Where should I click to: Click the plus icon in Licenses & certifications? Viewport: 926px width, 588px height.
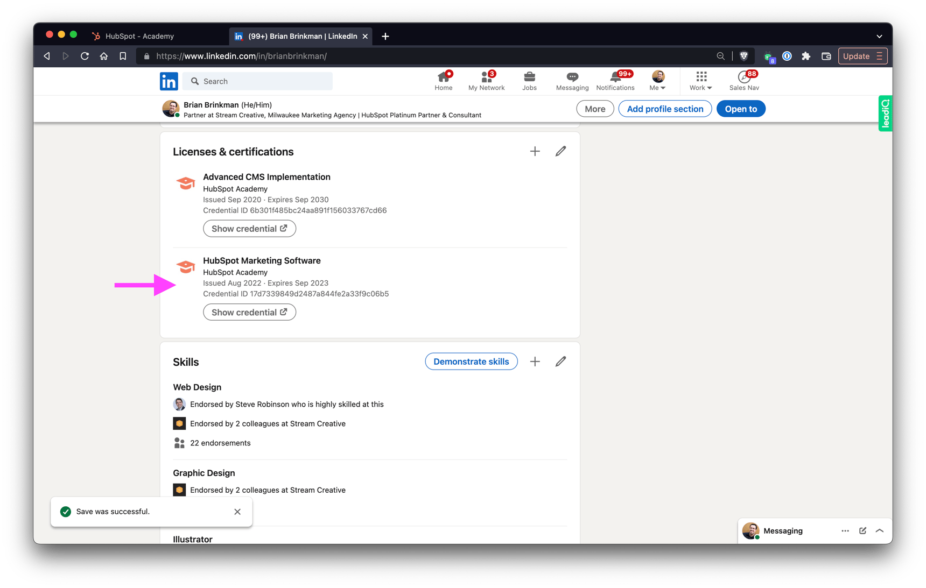[x=535, y=151]
